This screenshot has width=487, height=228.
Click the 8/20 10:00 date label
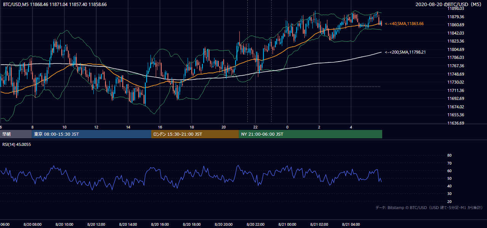click(64, 225)
